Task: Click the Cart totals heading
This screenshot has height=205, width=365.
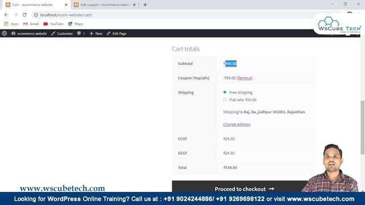Action: 186,49
